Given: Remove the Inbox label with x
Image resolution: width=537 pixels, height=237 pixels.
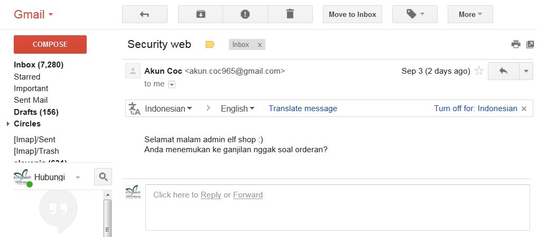Looking at the screenshot, I should coord(260,45).
